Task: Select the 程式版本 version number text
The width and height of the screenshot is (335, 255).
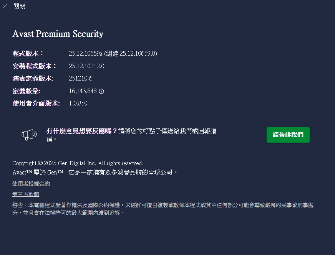Action: pos(113,53)
